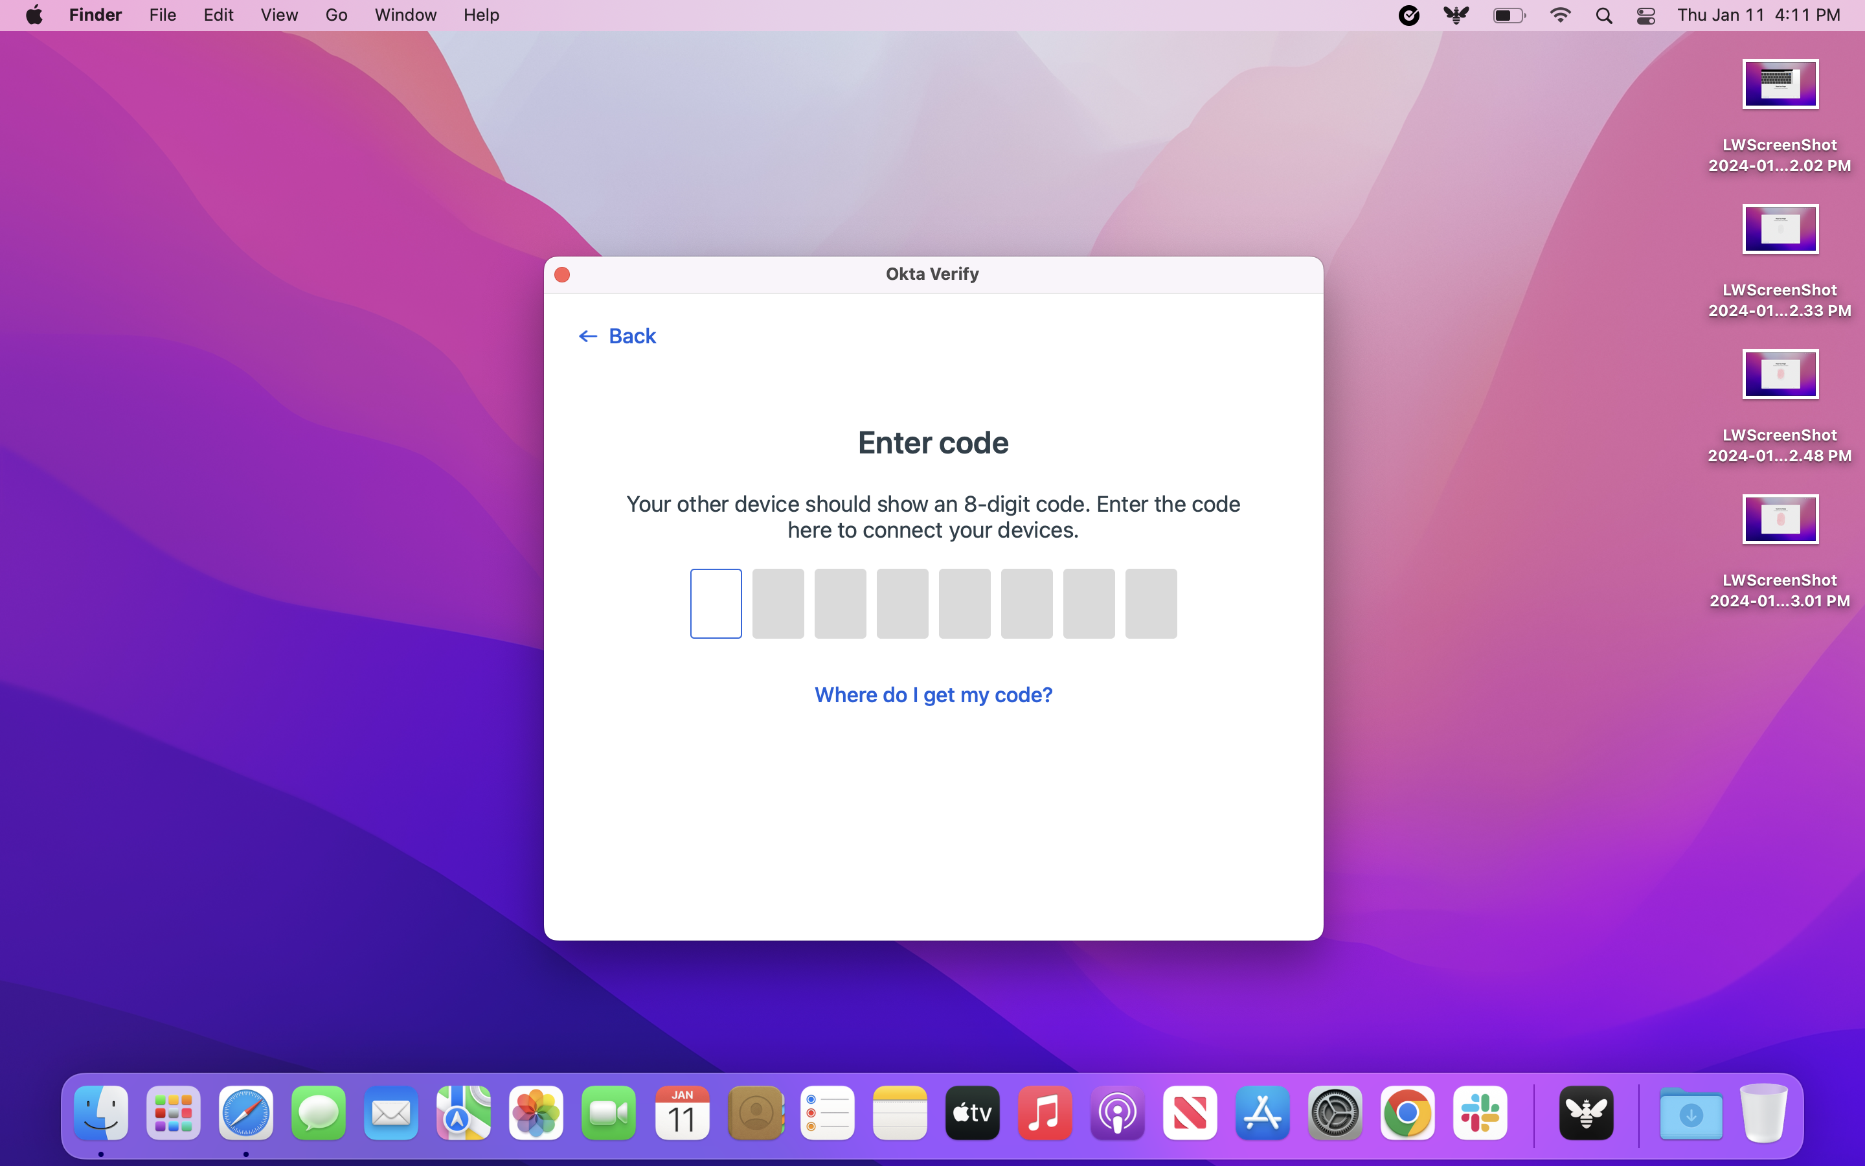1865x1166 pixels.
Task: Launch FaceTime from the Dock
Action: [608, 1113]
